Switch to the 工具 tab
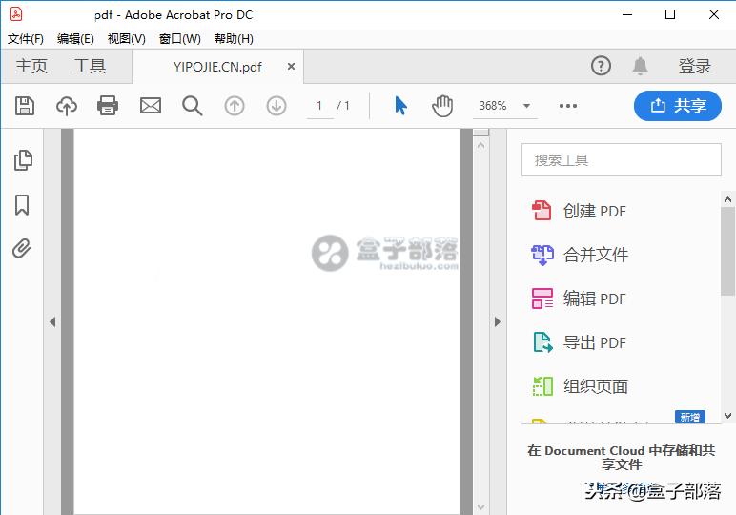736x515 pixels. coord(90,66)
